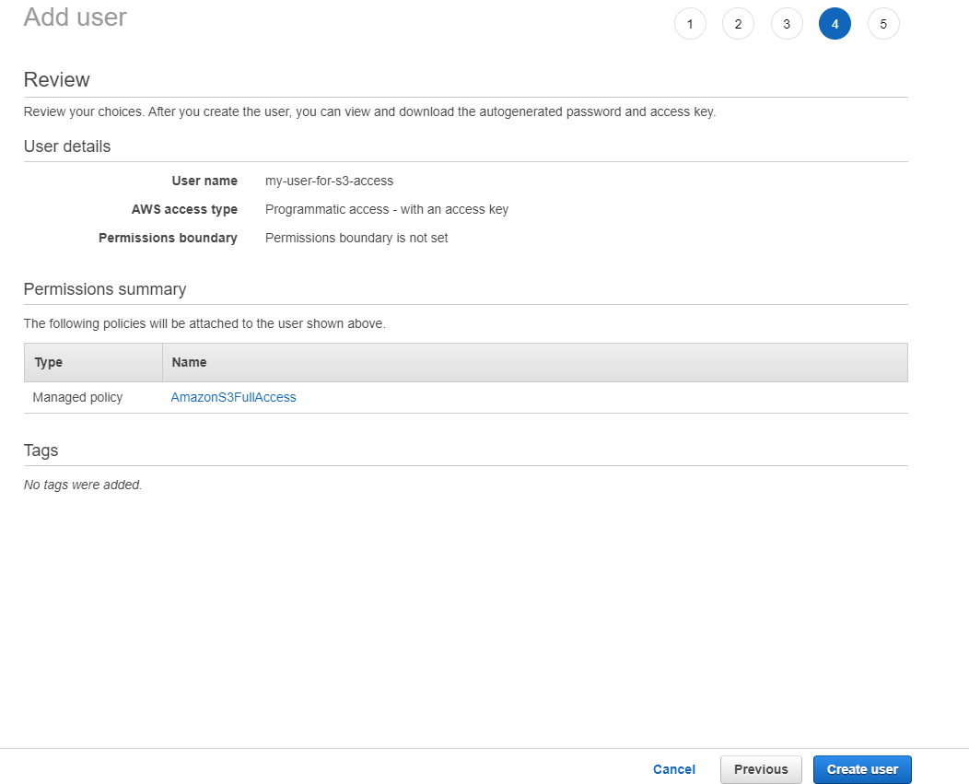Select the Managed policy row
969x784 pixels.
coord(77,396)
